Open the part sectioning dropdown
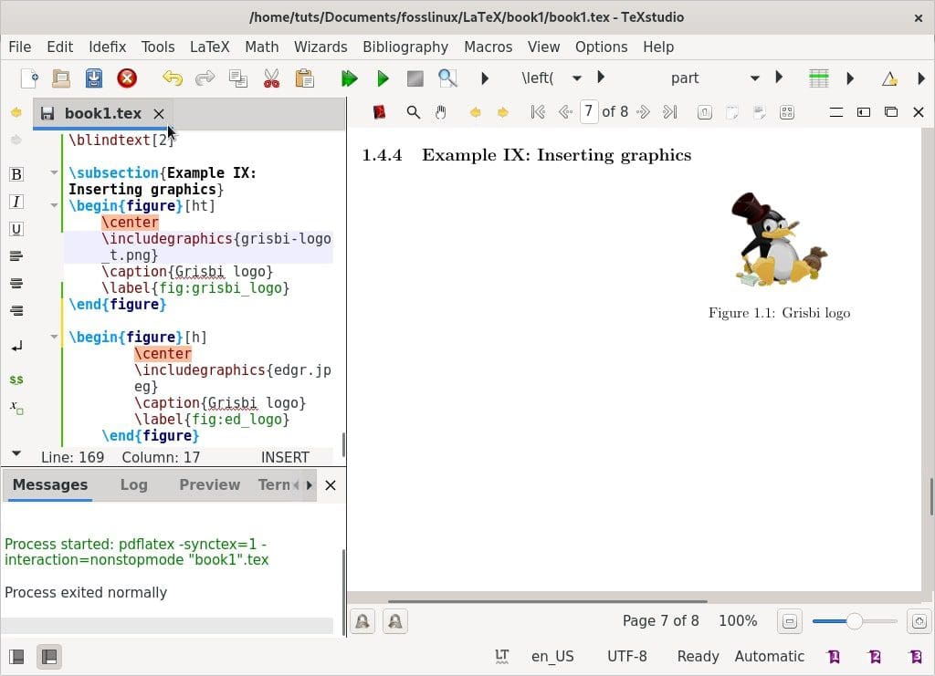Viewport: 935px width, 676px height. [754, 78]
